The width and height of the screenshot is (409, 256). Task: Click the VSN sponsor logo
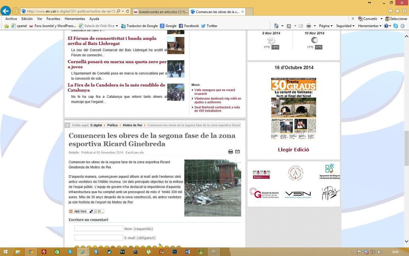click(x=298, y=194)
